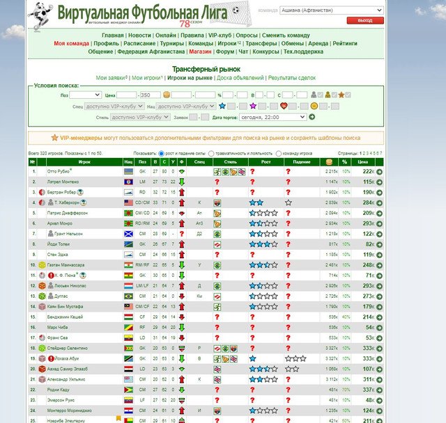Select 'рост и падение силы' radio button
Screen dimensions: 446x423
click(x=161, y=154)
